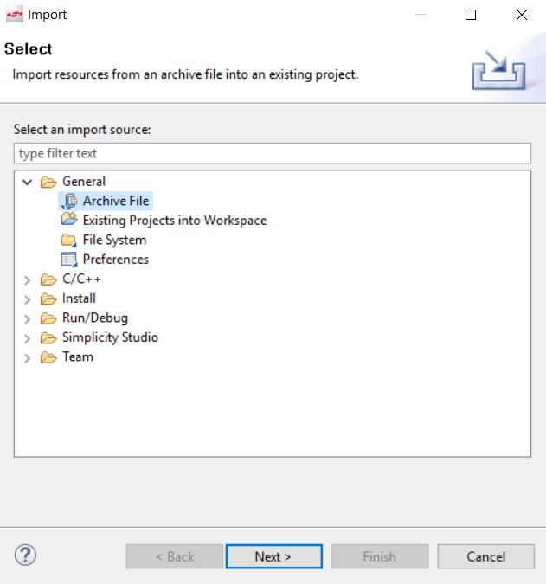Image resolution: width=546 pixels, height=584 pixels.
Task: Click the General folder icon
Action: (48, 182)
